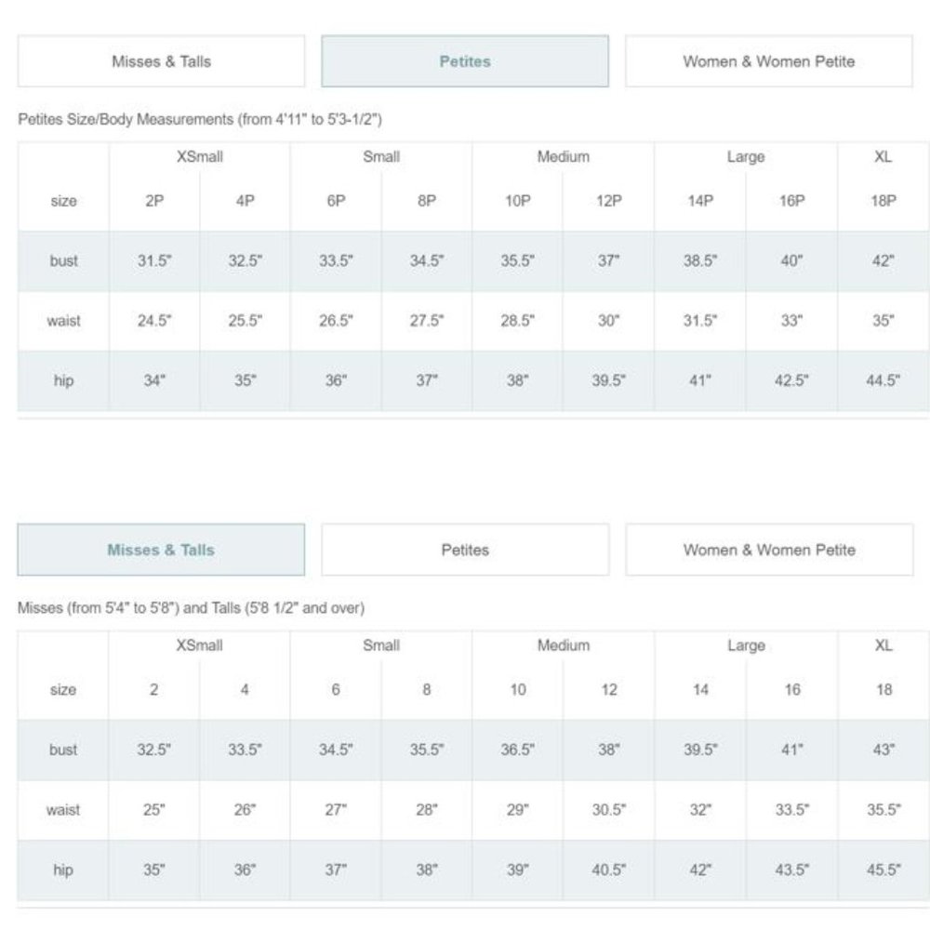Select the highlighted Misses & Talls tab below
Screen dimensions: 930x930
pos(161,550)
